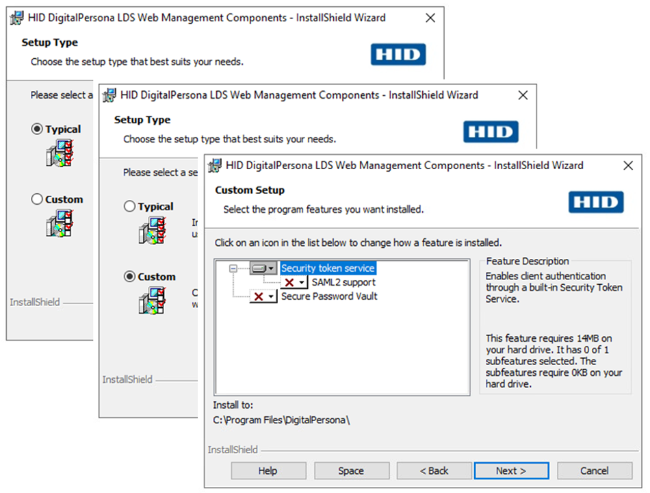Screen dimensions: 650x493
Task: Click the Security token service drive icon
Action: (x=259, y=268)
